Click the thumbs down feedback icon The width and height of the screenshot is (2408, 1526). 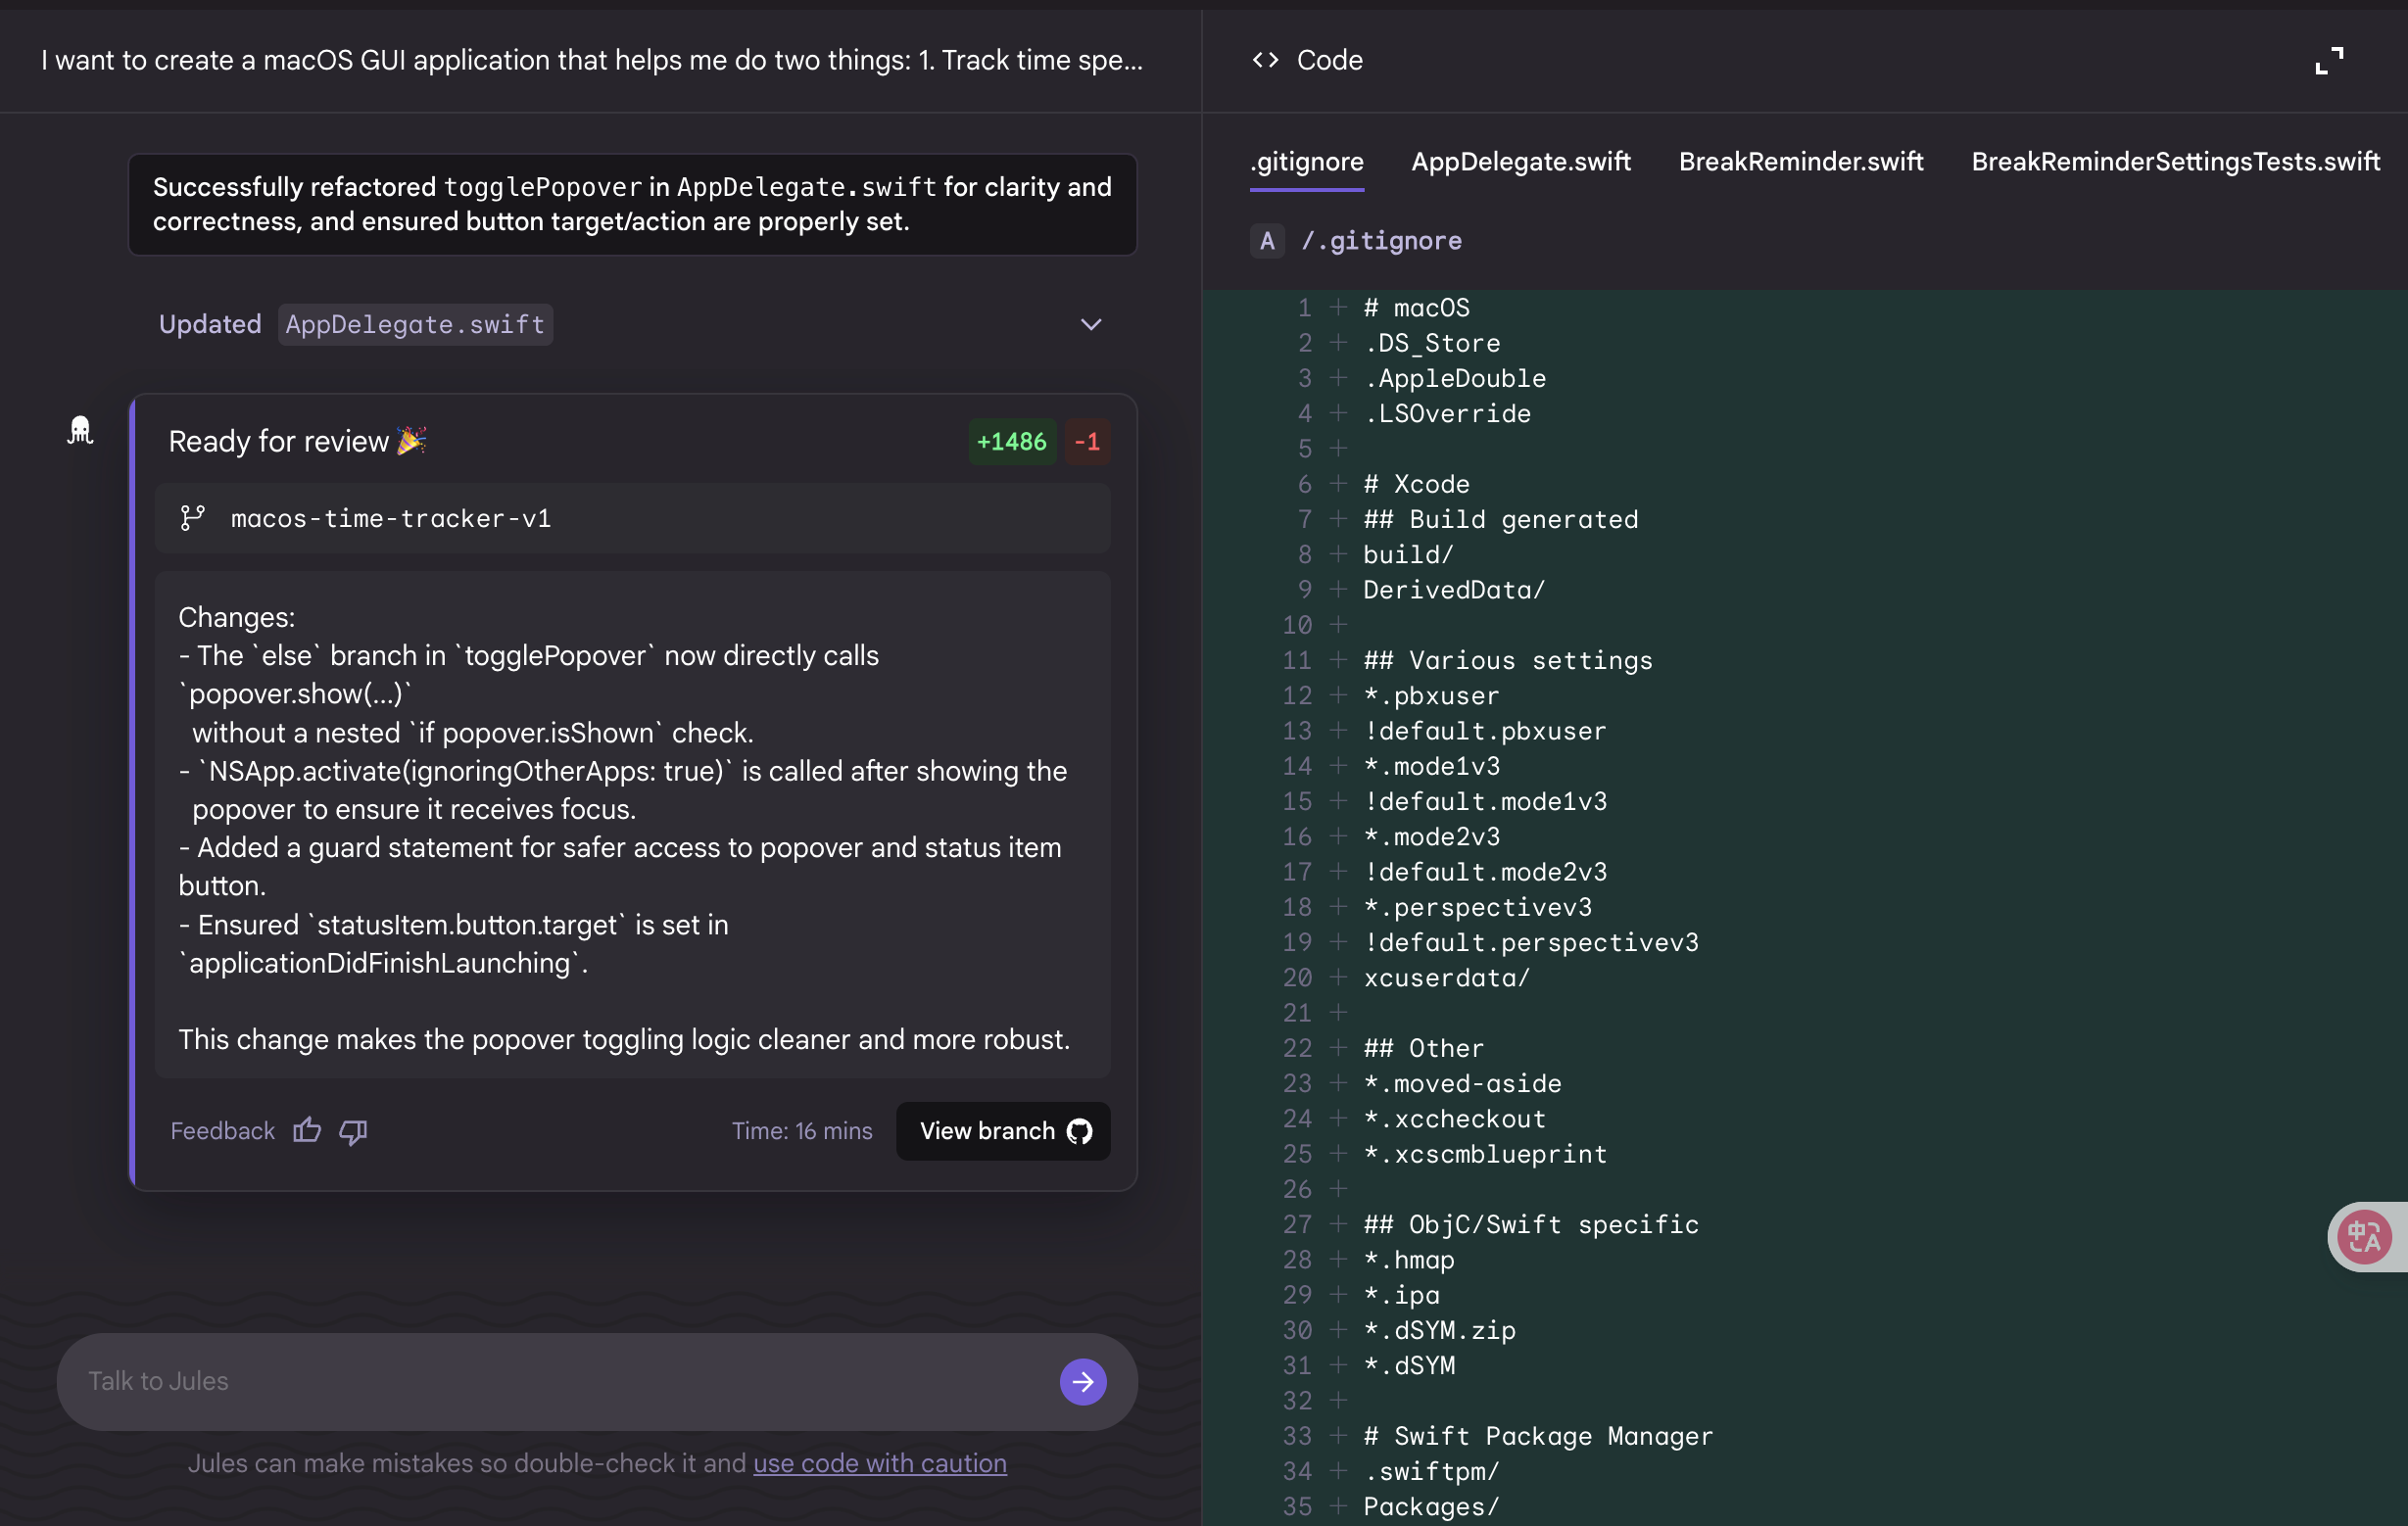[353, 1131]
